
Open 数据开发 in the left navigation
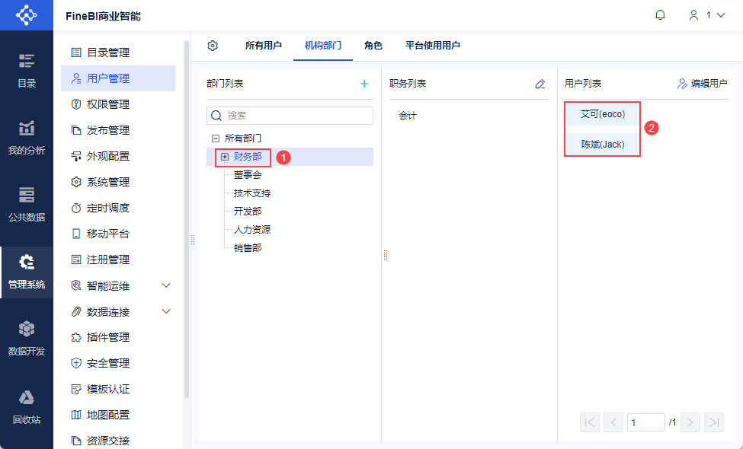(x=27, y=339)
